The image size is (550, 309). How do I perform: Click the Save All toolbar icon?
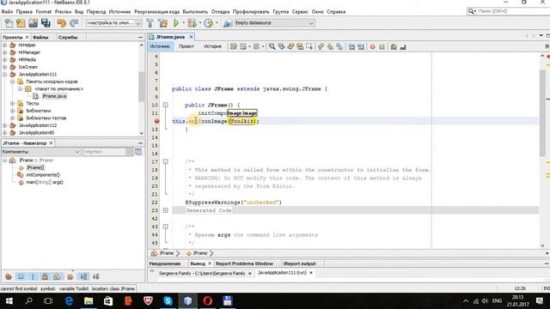click(x=46, y=23)
